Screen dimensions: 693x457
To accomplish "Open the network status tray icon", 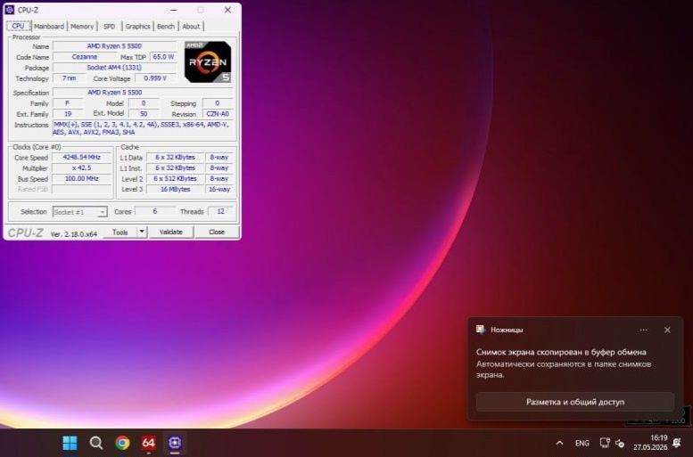I will point(605,443).
